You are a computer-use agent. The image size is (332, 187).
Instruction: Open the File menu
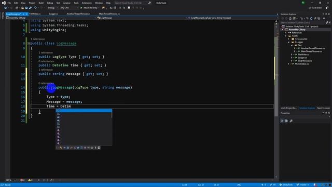[x=9, y=3]
